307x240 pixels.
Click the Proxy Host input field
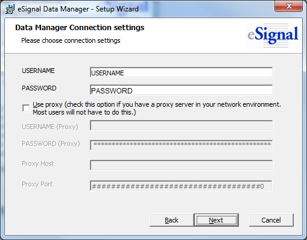(182, 165)
